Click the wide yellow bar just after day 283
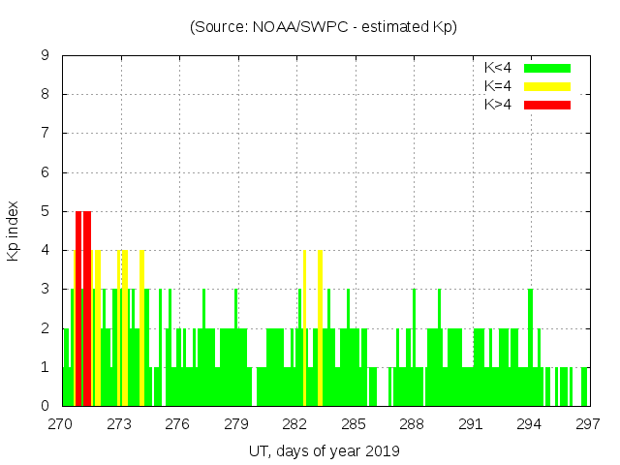 (321, 329)
